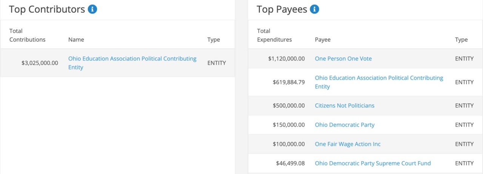The width and height of the screenshot is (483, 174).
Task: Click the Total Expenditures column header
Action: [274, 35]
